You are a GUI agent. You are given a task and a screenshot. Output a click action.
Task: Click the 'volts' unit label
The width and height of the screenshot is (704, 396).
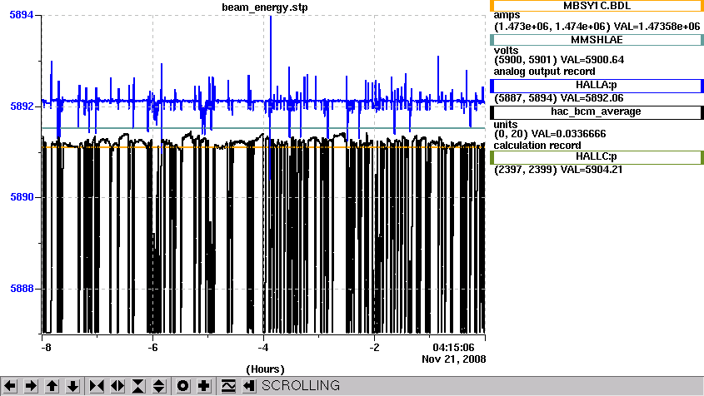point(506,50)
